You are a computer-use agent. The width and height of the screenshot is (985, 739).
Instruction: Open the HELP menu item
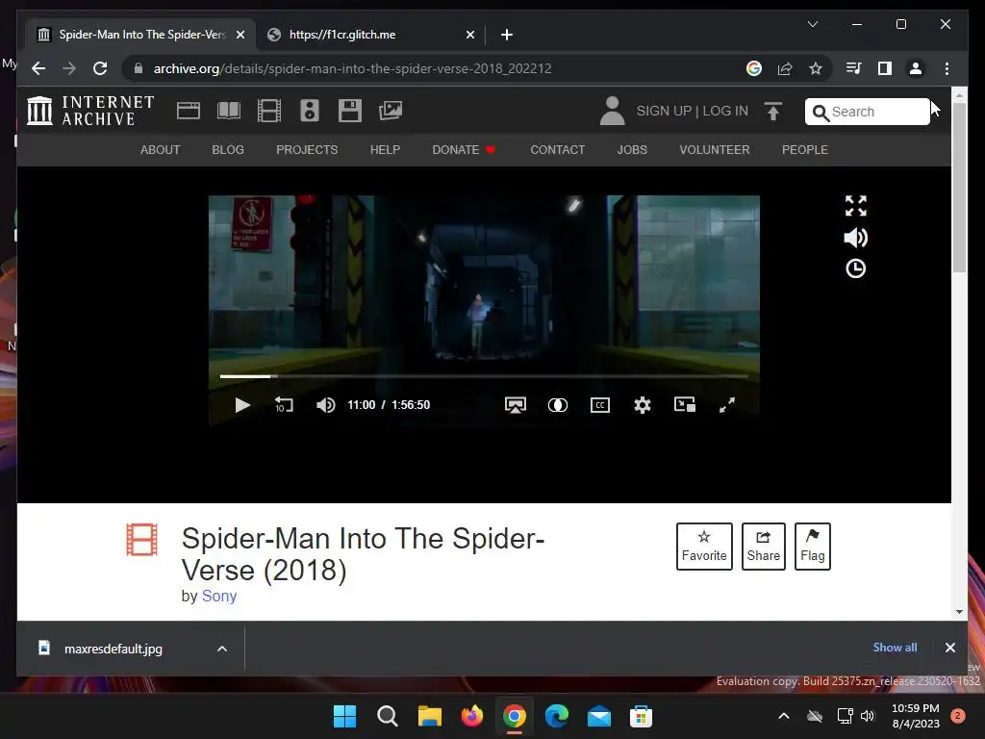click(x=385, y=149)
